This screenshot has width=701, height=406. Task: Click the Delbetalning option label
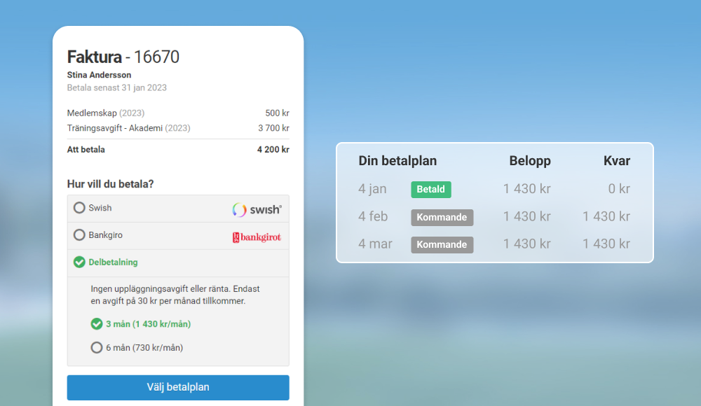[x=113, y=262]
